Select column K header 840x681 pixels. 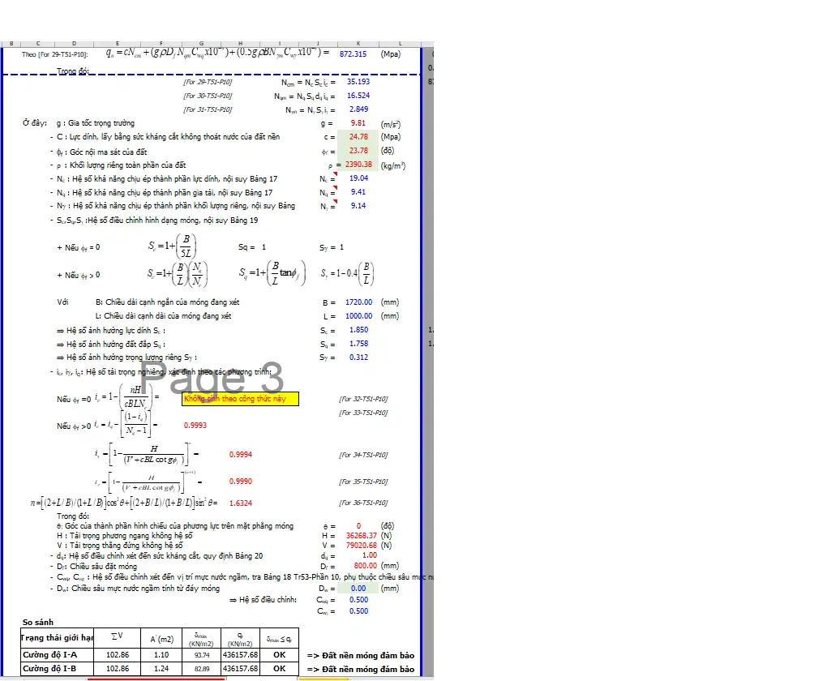click(x=358, y=44)
